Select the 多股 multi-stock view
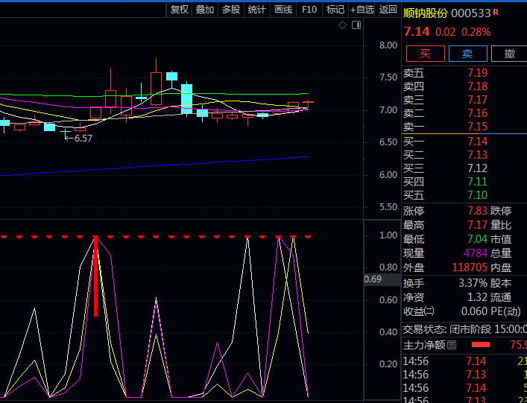This screenshot has height=403, width=527. (231, 10)
